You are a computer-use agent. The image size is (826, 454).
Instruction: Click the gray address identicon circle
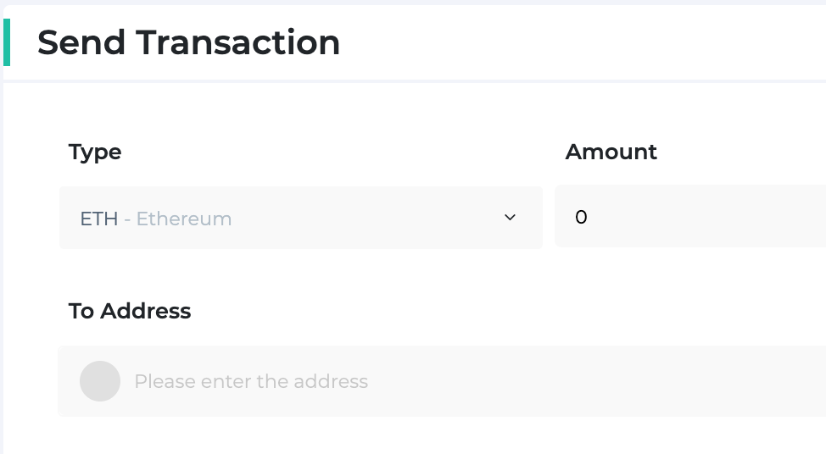[x=100, y=381]
